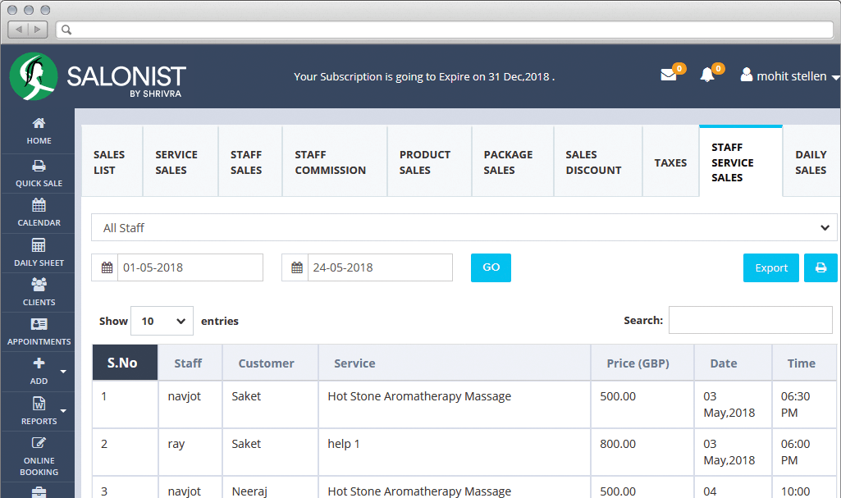Click the 'help 1' service cell
The width and height of the screenshot is (841, 498).
[455, 452]
